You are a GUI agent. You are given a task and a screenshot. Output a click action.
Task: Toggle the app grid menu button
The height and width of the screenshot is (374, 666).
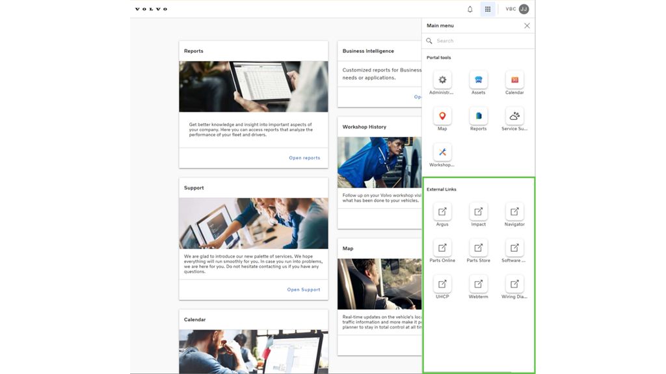point(488,9)
